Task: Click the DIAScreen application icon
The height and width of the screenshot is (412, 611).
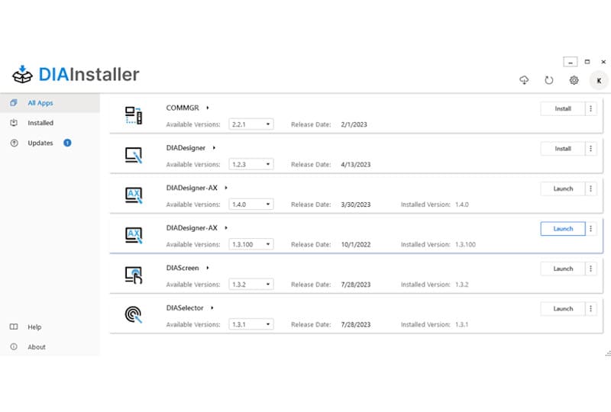Action: click(134, 275)
